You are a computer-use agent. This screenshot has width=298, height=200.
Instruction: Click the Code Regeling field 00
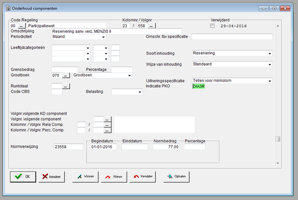(x=14, y=26)
